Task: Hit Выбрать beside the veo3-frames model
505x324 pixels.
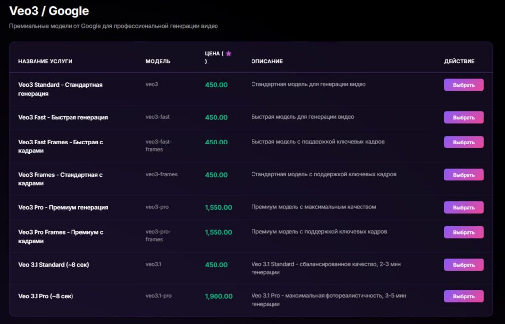Action: point(464,175)
